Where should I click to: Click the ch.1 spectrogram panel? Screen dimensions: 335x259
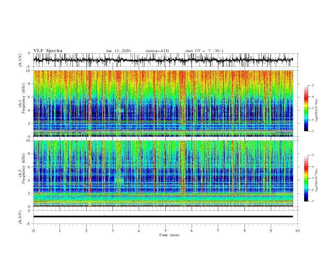click(163, 103)
